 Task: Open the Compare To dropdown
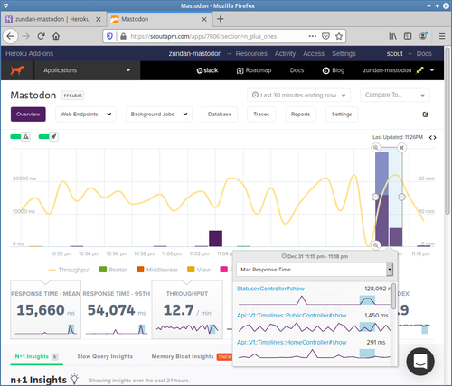[x=395, y=95]
